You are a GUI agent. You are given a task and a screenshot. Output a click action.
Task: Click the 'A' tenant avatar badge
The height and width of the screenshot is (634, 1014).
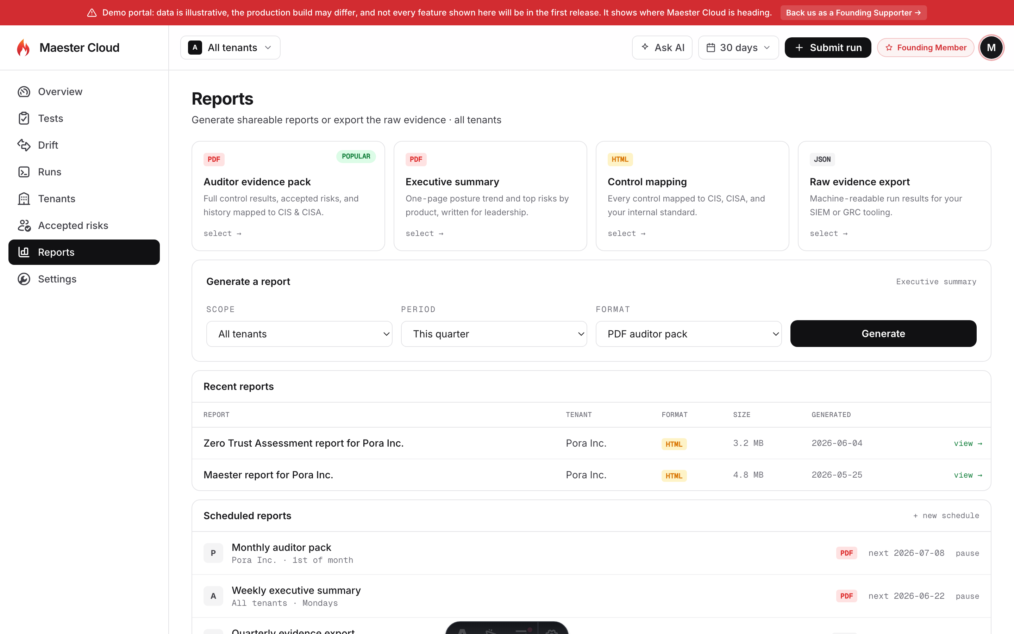(x=195, y=48)
